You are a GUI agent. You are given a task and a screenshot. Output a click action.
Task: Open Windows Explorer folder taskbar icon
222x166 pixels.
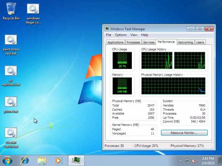click(42, 161)
